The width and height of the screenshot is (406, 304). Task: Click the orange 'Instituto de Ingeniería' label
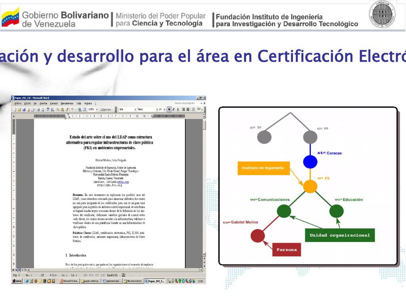coord(264,168)
